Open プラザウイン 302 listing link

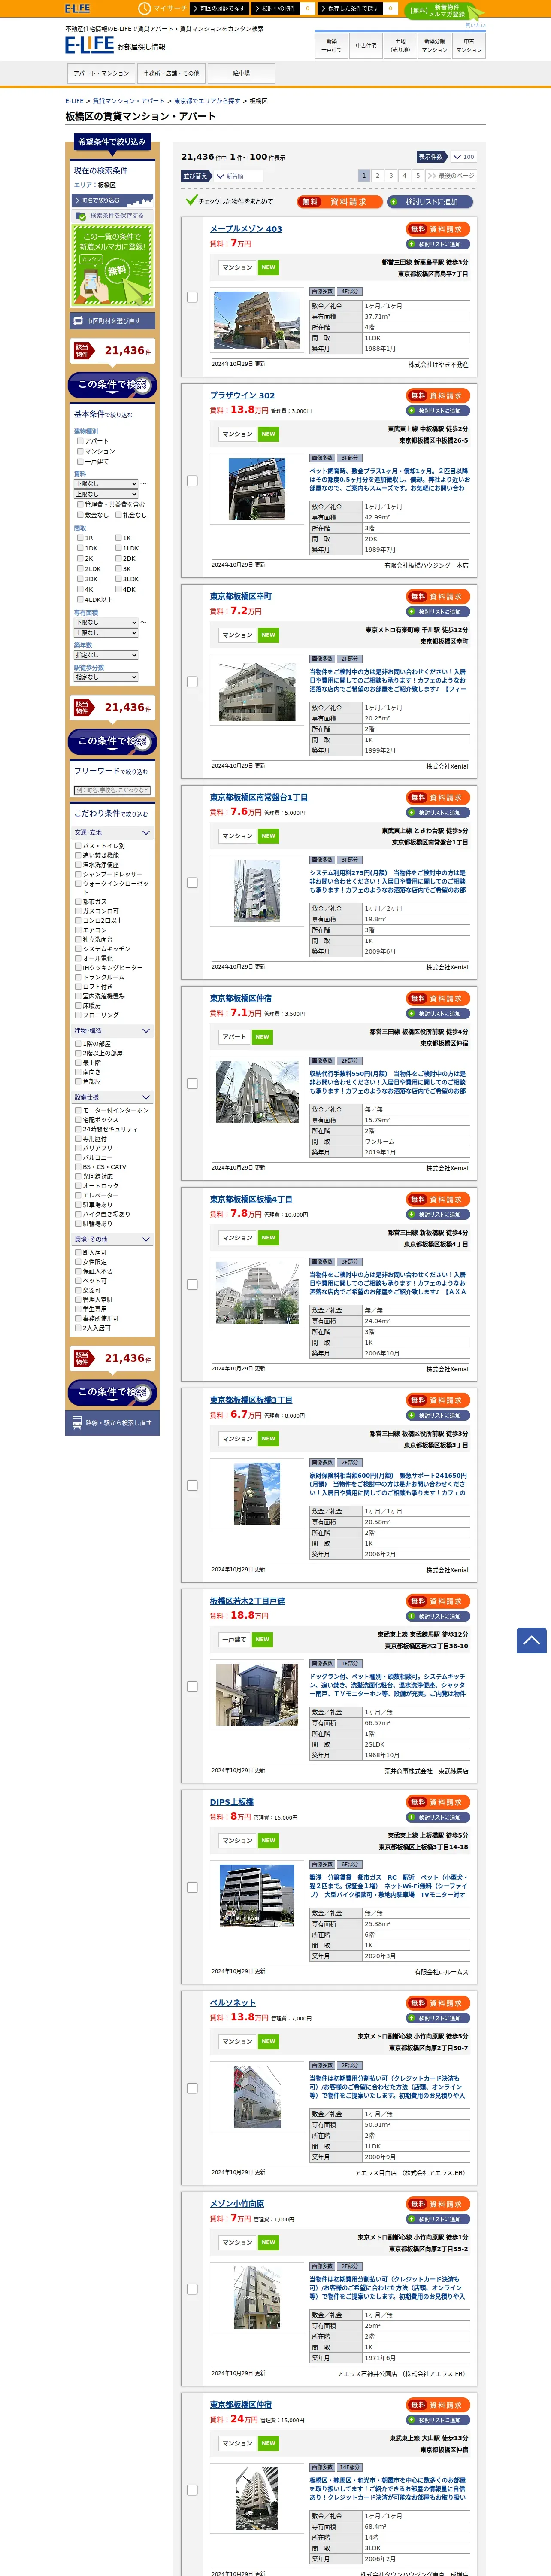(x=242, y=396)
